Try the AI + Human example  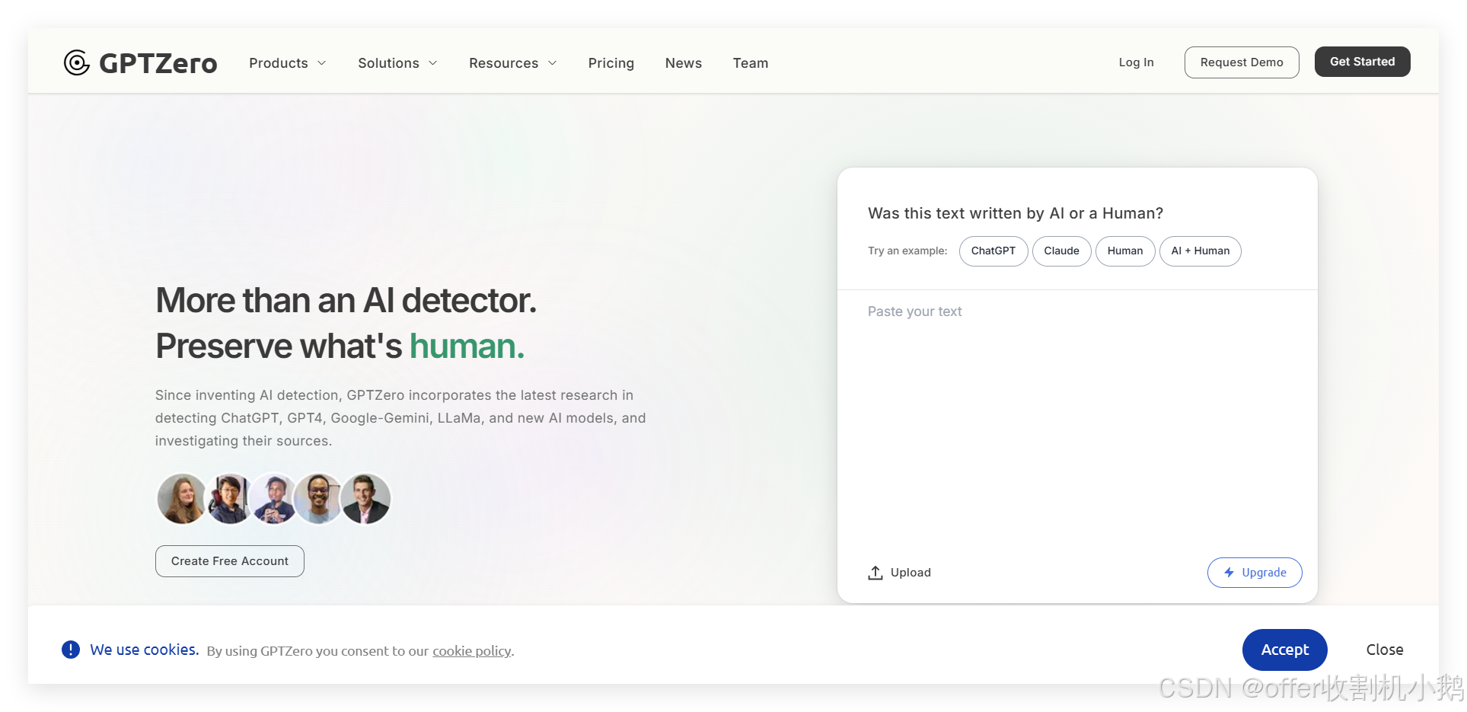1200,251
